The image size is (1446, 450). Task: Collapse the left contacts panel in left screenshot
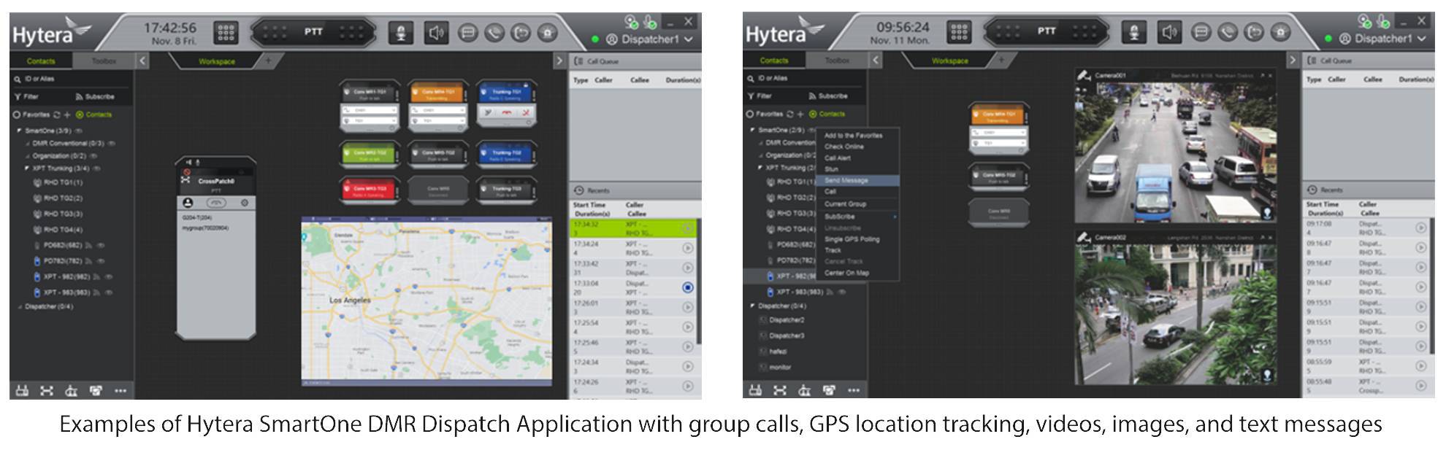click(x=142, y=61)
